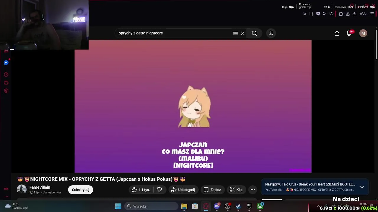
Task: Toggle the ad blocker shield icon
Action: (318, 14)
